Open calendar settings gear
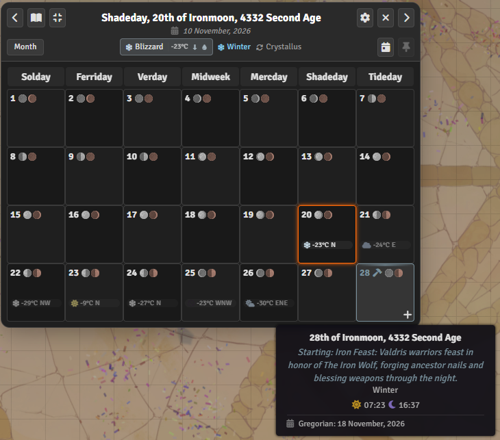Image resolution: width=500 pixels, height=440 pixels. point(365,18)
